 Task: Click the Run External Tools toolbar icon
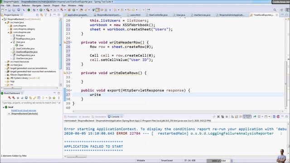click(x=48, y=10)
